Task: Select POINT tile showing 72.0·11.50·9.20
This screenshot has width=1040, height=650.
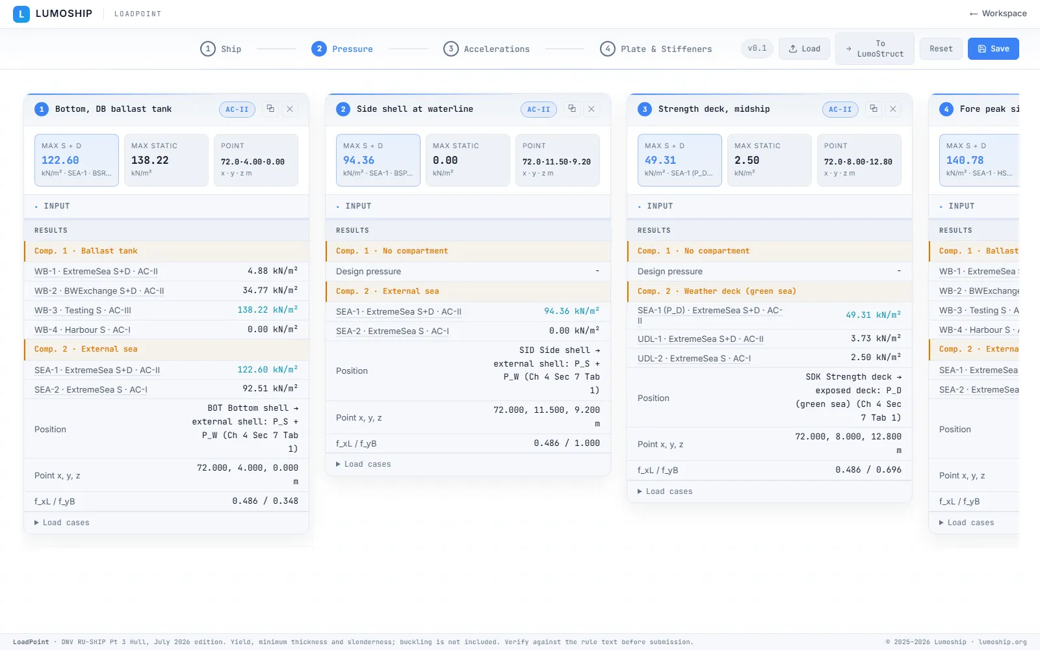Action: (x=558, y=160)
